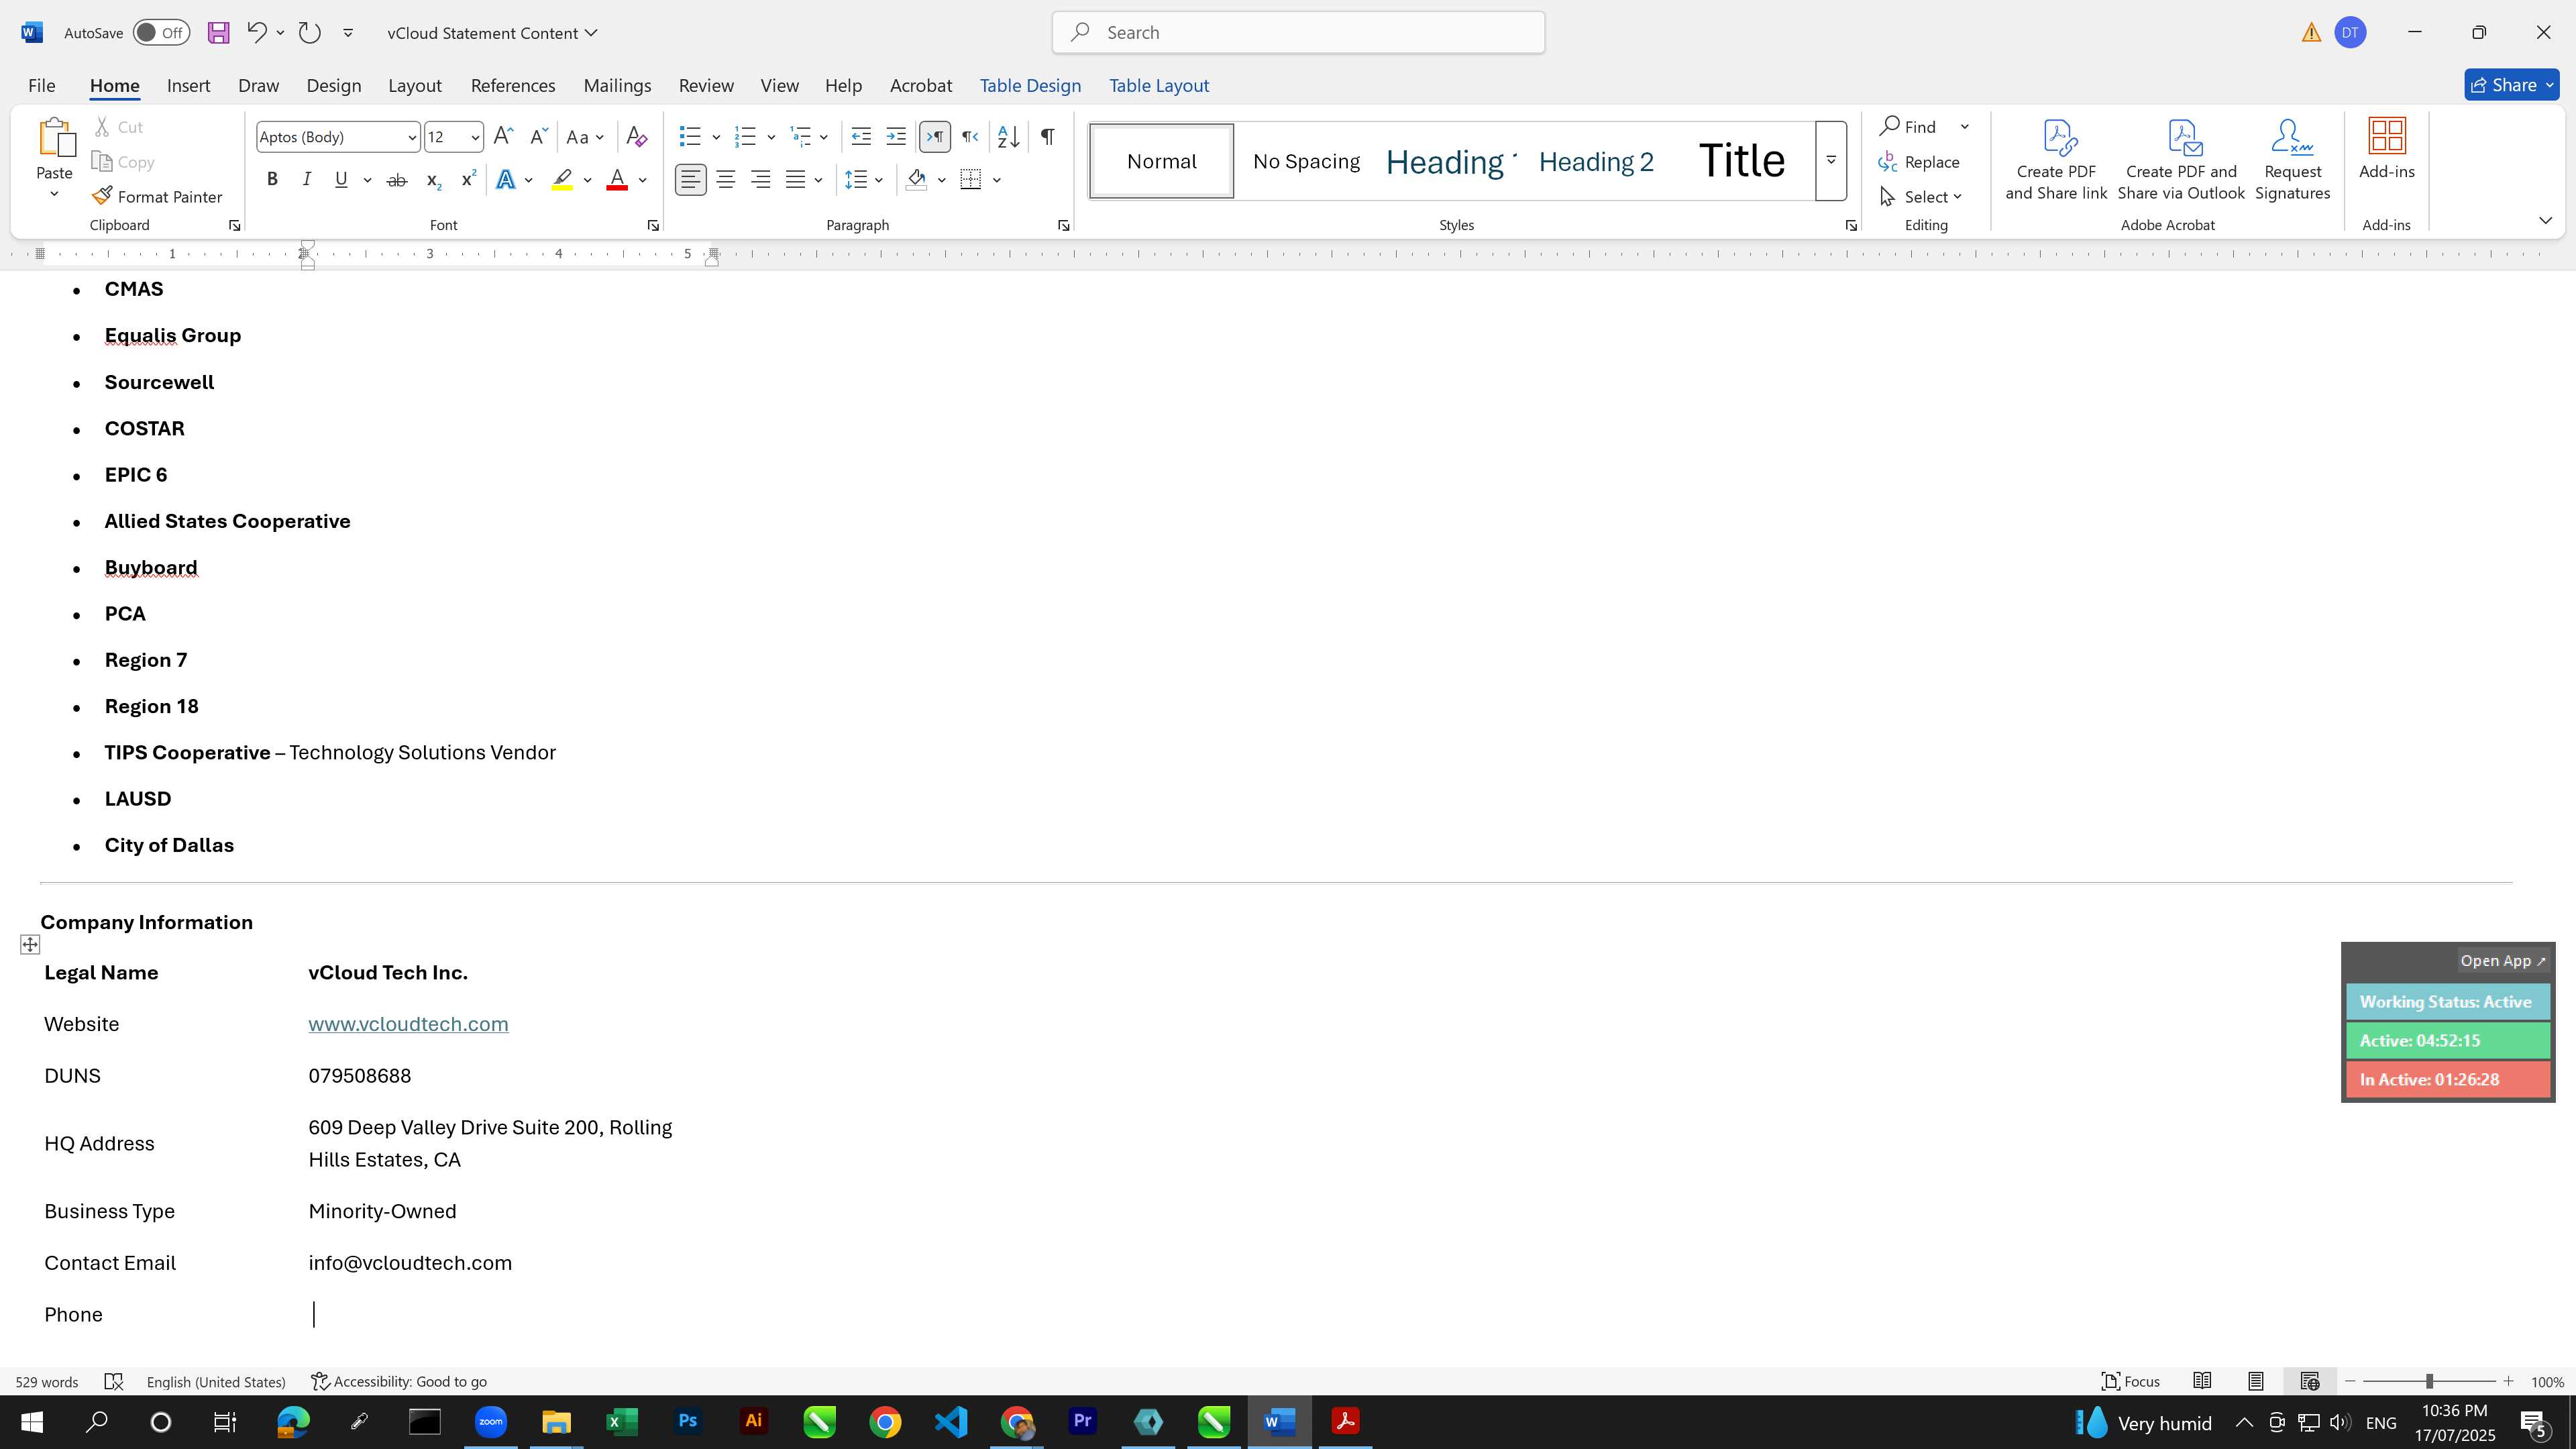The width and height of the screenshot is (2576, 1449).
Task: Apply subscript formatting
Action: point(433,180)
